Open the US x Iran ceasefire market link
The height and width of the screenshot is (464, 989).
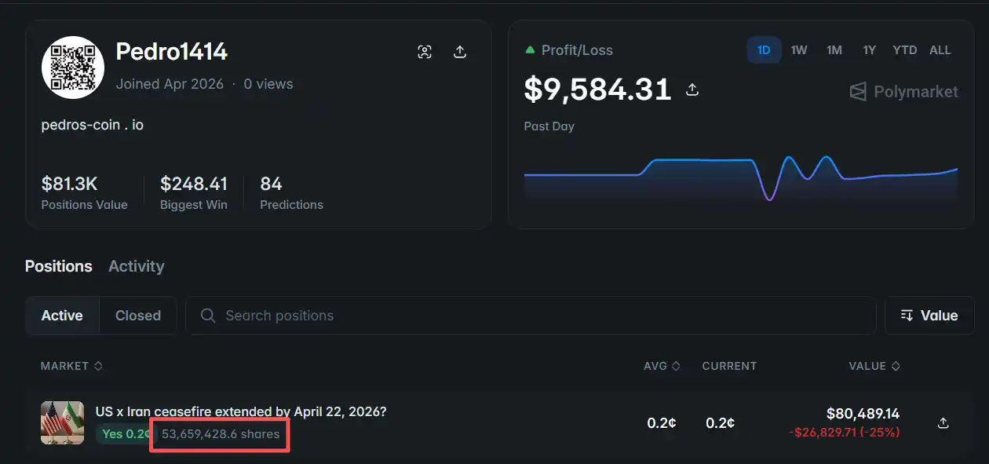240,411
